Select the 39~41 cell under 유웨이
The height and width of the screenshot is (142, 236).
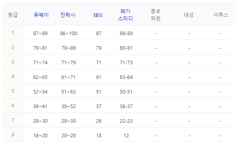[x=40, y=106]
